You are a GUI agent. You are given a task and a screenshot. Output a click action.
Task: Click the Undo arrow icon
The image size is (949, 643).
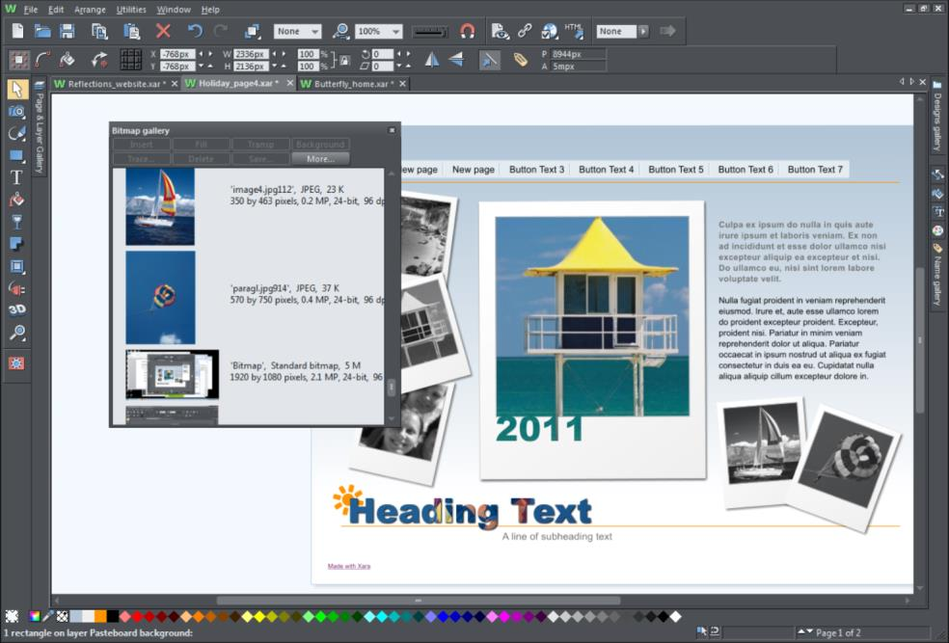coord(194,31)
